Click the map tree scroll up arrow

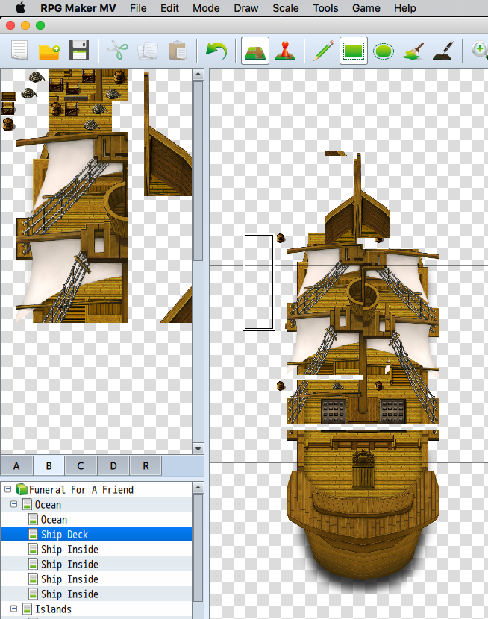(x=198, y=488)
